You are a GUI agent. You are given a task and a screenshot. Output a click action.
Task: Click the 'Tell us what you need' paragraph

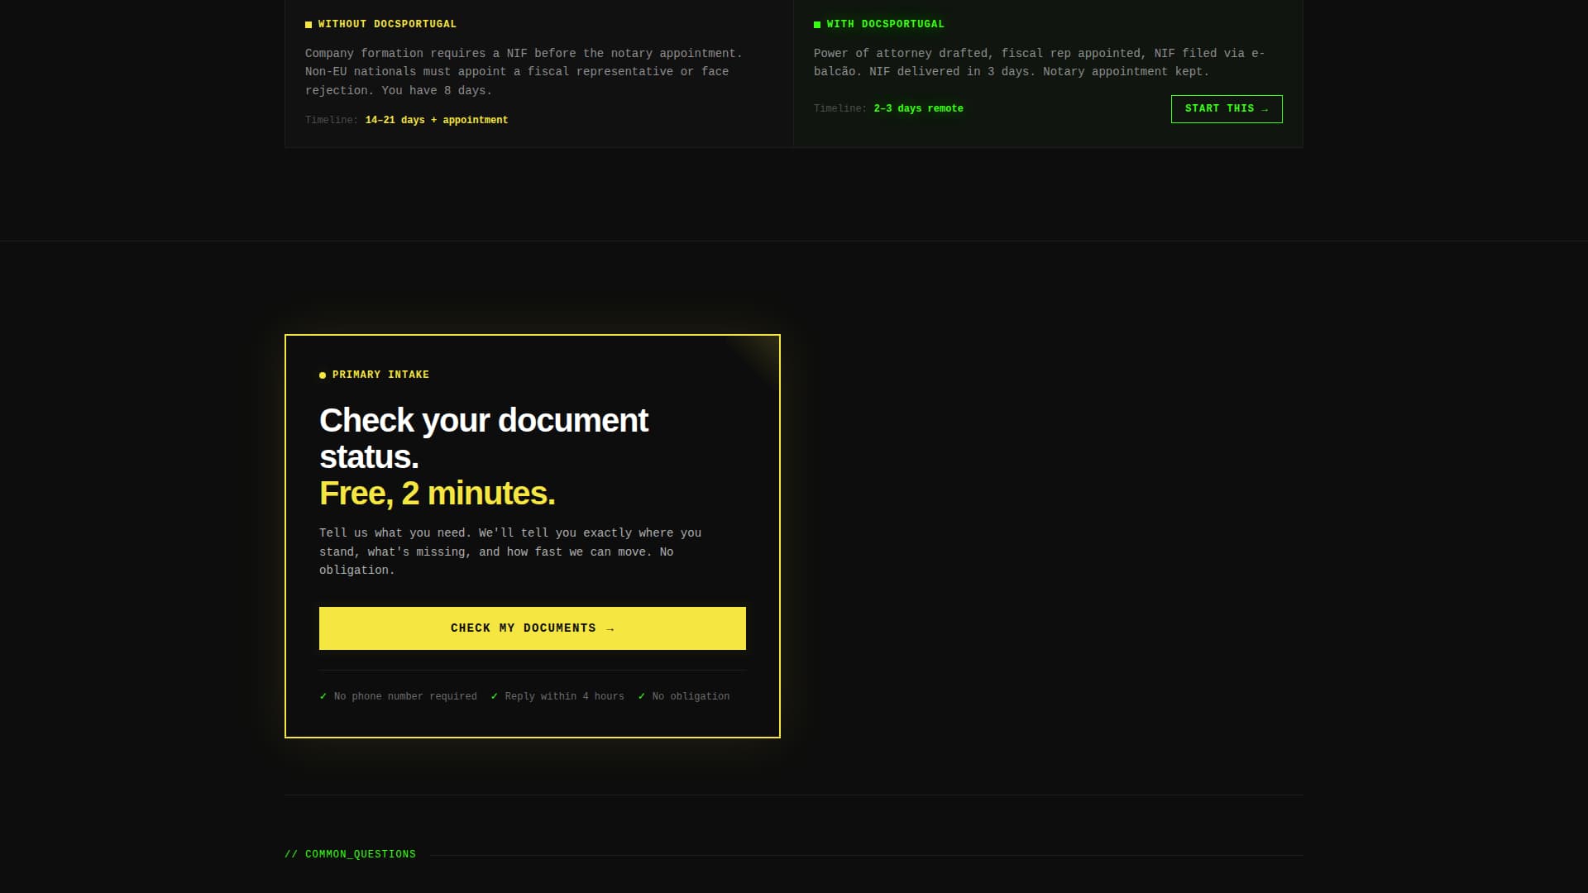pyautogui.click(x=510, y=552)
